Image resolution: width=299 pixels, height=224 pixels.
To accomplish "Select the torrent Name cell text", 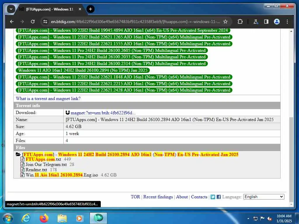I will coord(170,120).
